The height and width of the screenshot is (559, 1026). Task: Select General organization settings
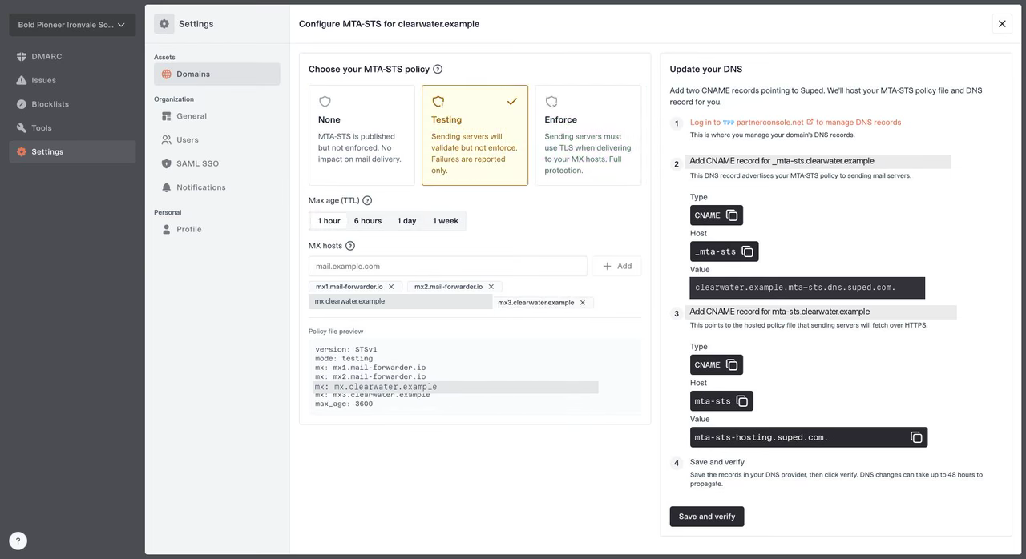(x=217, y=116)
